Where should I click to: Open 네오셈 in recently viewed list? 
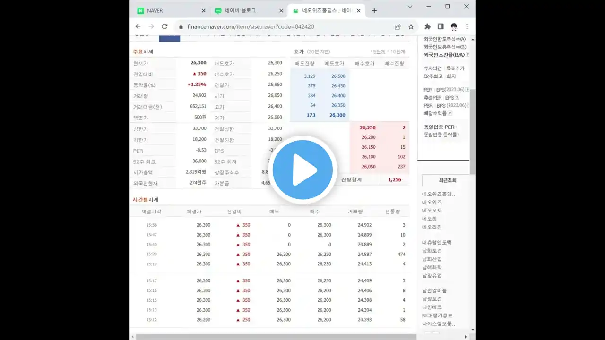(429, 219)
